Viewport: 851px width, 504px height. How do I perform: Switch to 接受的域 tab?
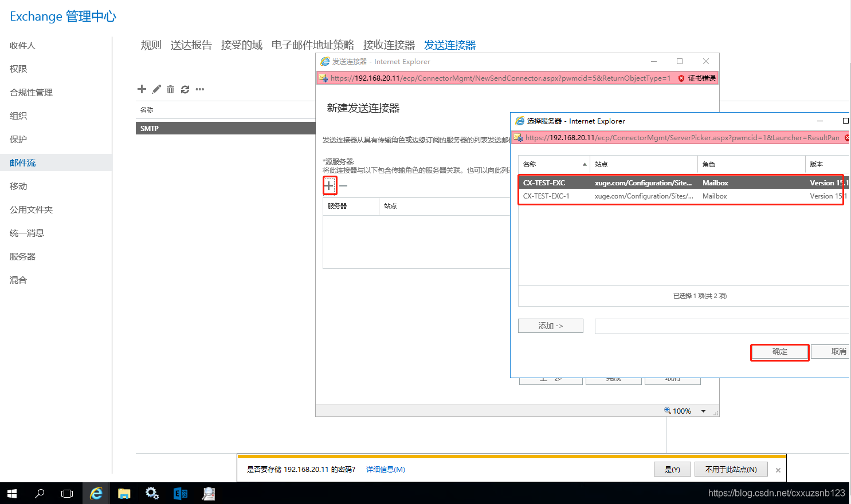pyautogui.click(x=242, y=45)
